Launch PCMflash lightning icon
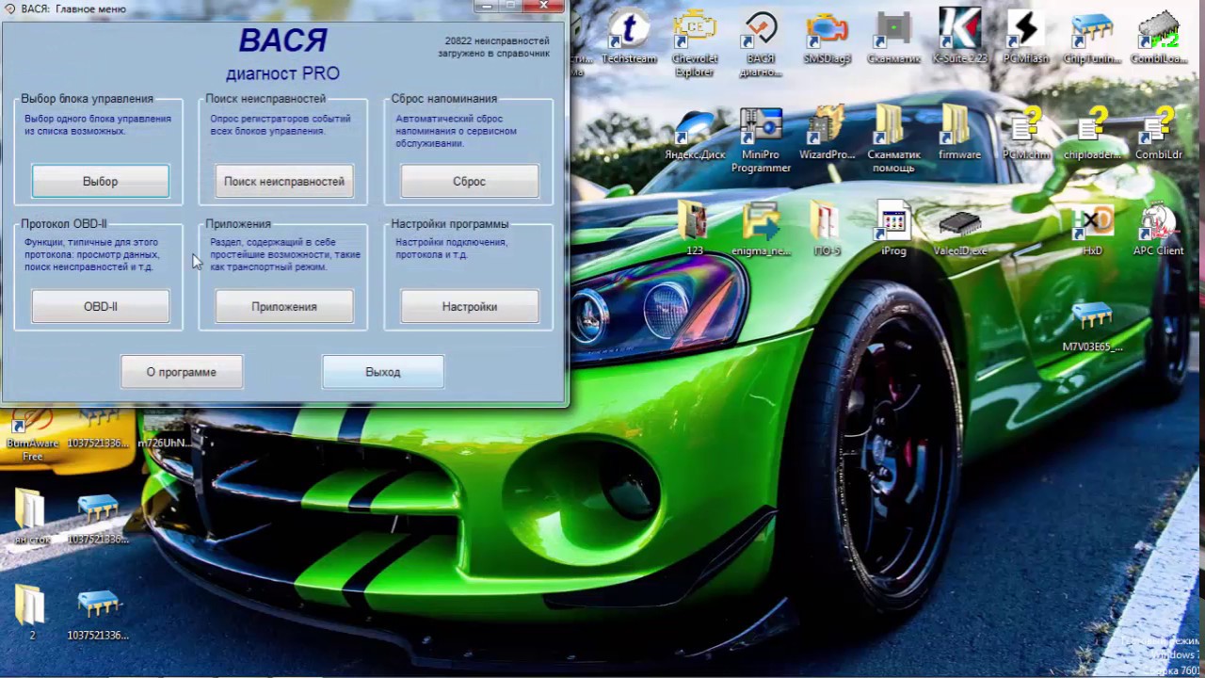The image size is (1205, 678). (1025, 37)
